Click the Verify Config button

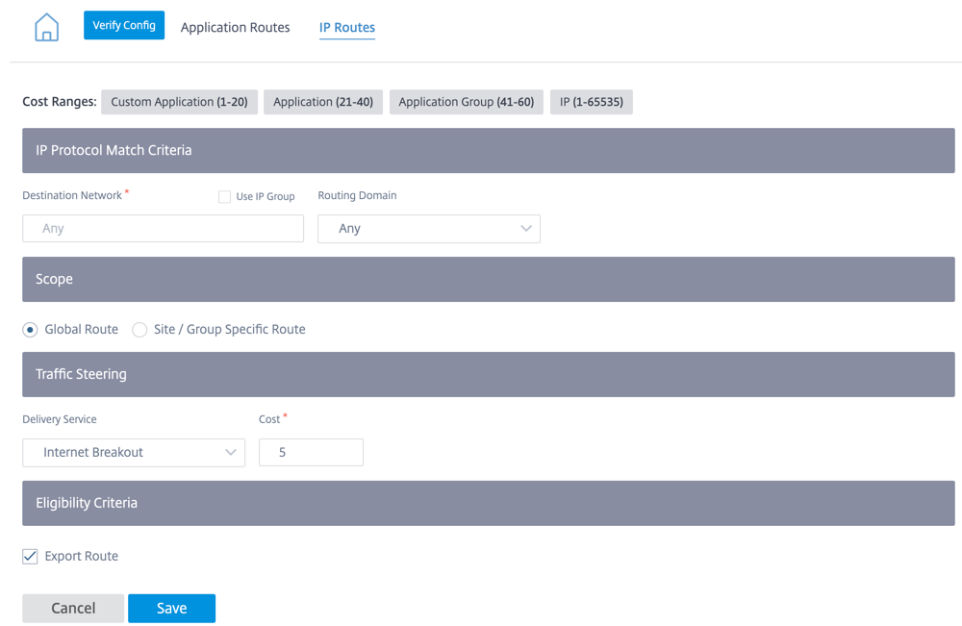[124, 25]
